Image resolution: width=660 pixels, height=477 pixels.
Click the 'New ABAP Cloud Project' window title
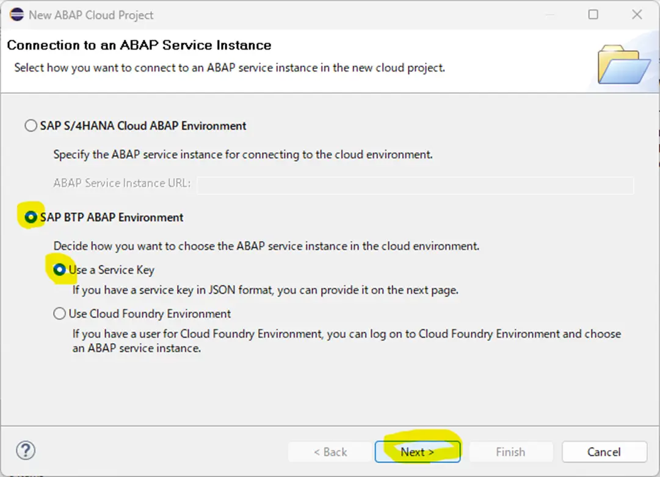pyautogui.click(x=91, y=15)
